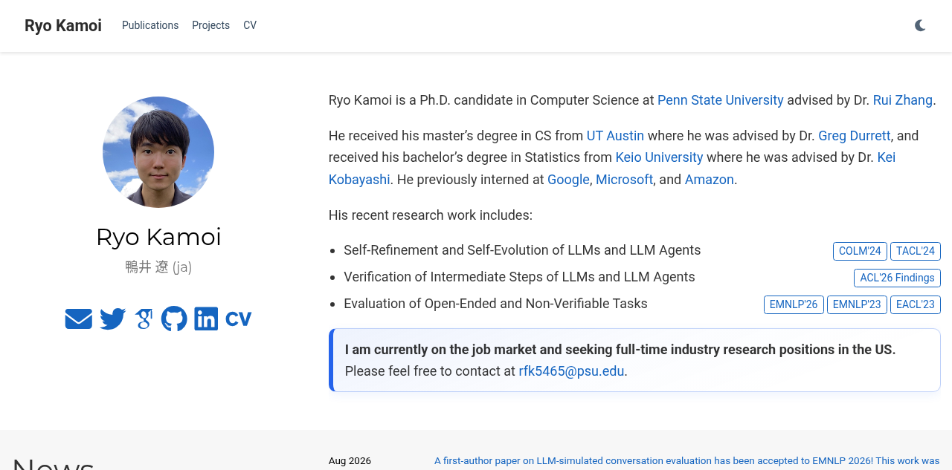Go to CV in top navigation
The height and width of the screenshot is (470, 952).
250,25
